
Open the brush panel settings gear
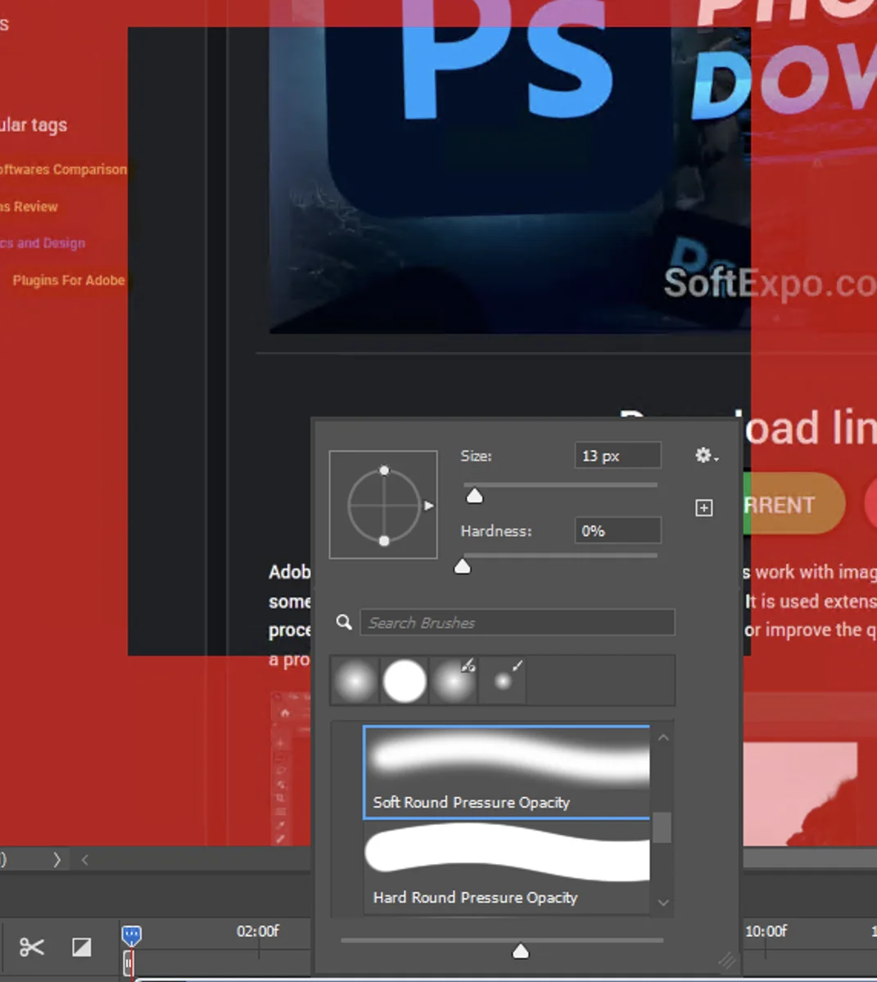click(x=703, y=456)
